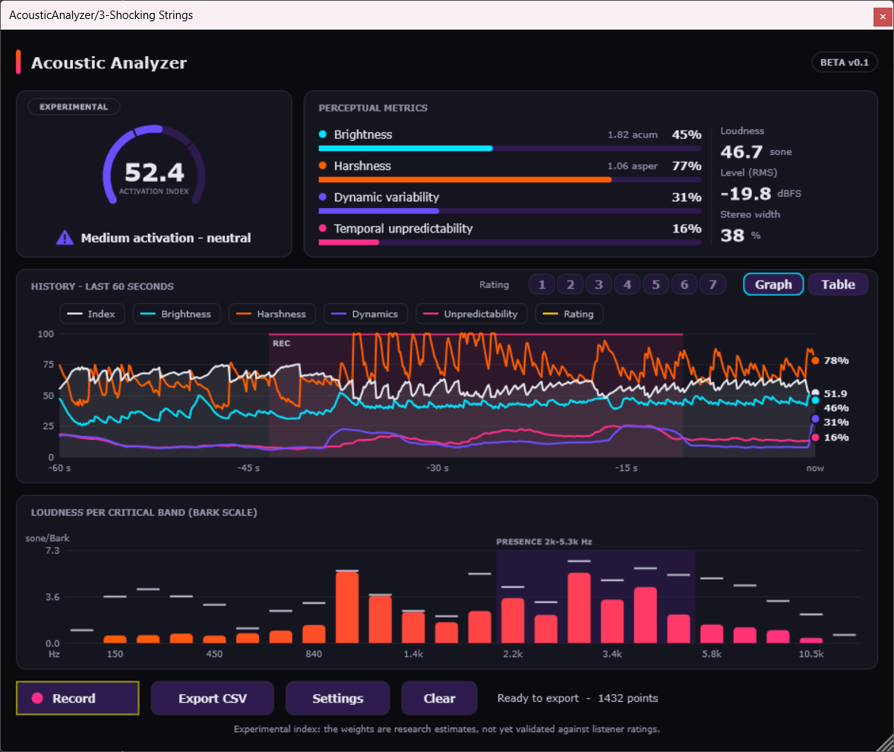Switch to the Table view tab
The width and height of the screenshot is (894, 752).
click(x=838, y=285)
